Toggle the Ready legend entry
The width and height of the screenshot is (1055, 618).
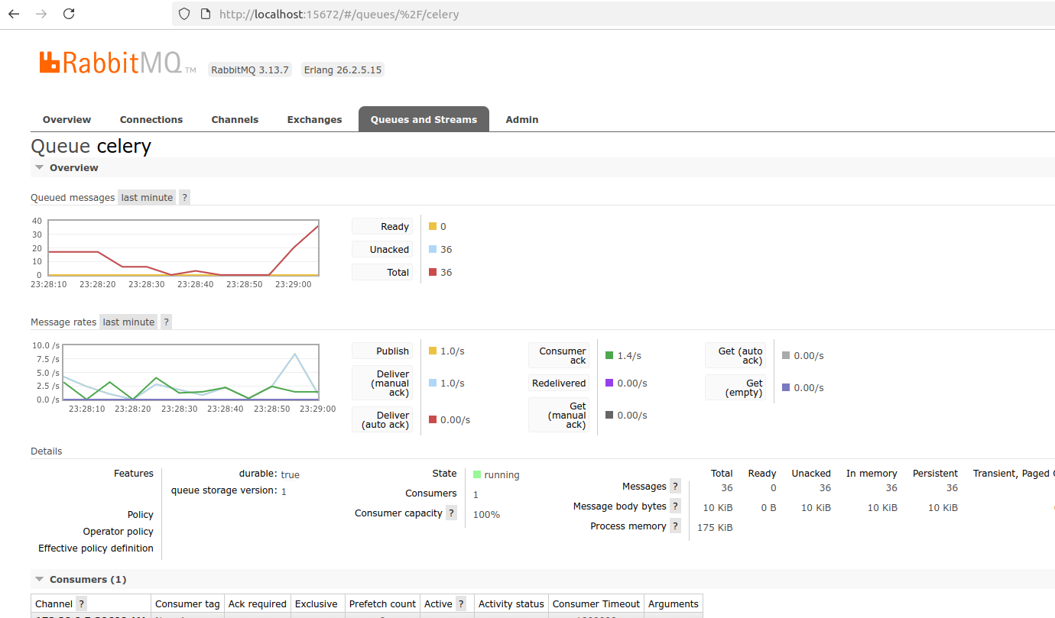click(x=382, y=226)
